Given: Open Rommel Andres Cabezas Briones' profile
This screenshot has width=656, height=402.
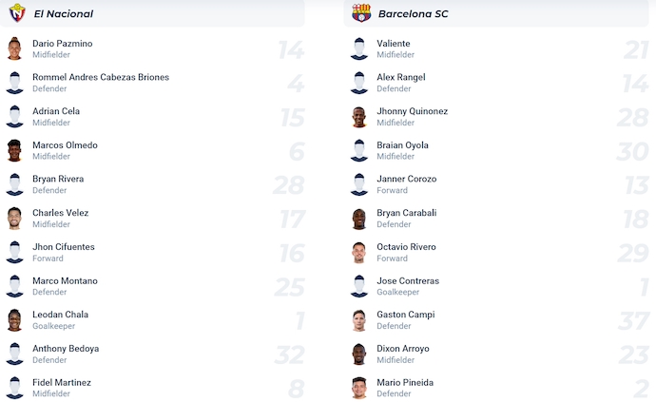Looking at the screenshot, I should (101, 77).
